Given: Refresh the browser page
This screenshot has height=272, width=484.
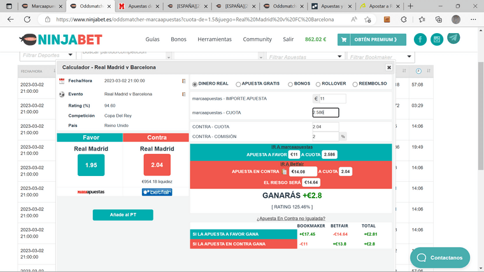Looking at the screenshot, I should coord(27,20).
